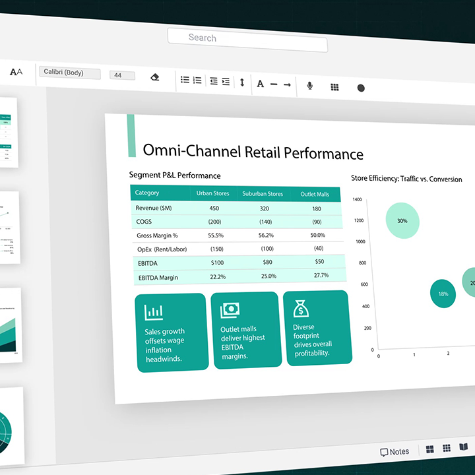Image resolution: width=475 pixels, height=475 pixels.
Task: Select the 30% bubble in chart
Action: [x=402, y=220]
